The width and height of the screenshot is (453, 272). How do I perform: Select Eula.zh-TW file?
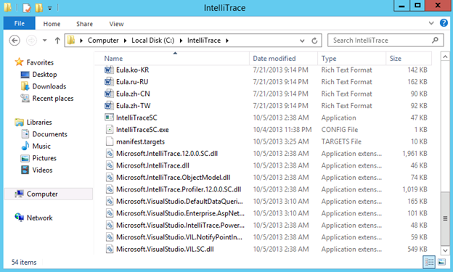[x=133, y=106]
